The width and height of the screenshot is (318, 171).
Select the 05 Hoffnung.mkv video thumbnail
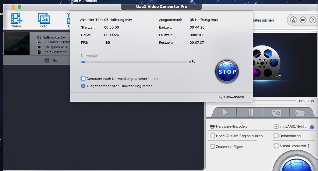[x=17, y=43]
